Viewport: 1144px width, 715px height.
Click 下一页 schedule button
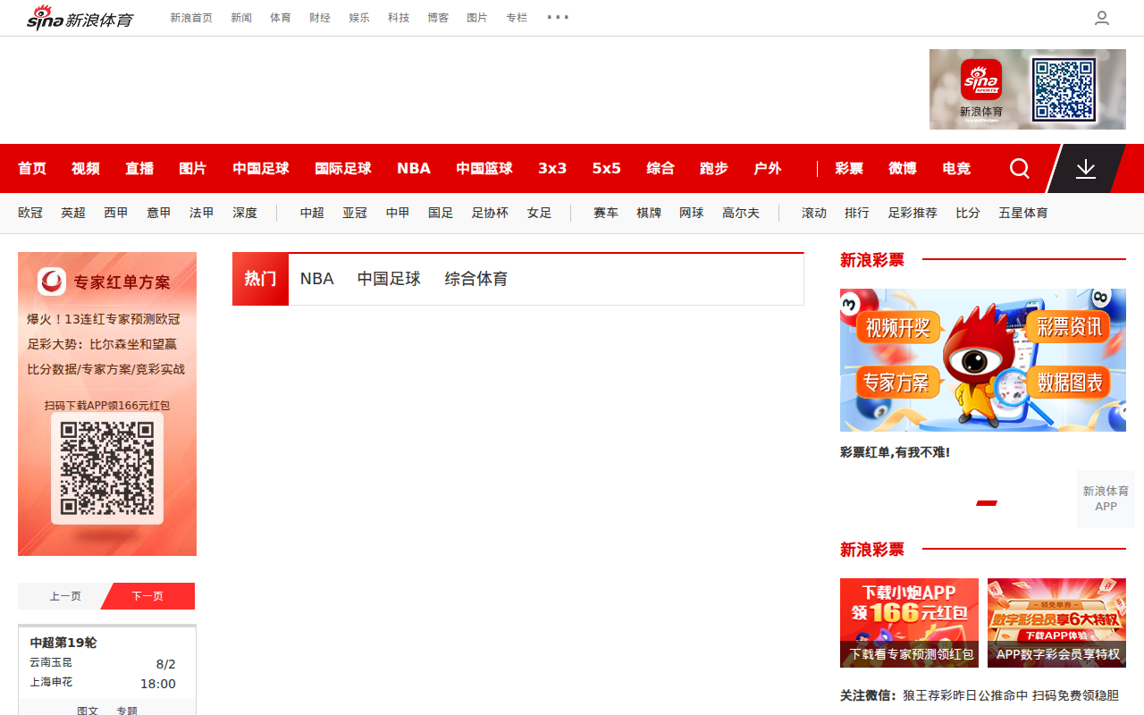(148, 596)
